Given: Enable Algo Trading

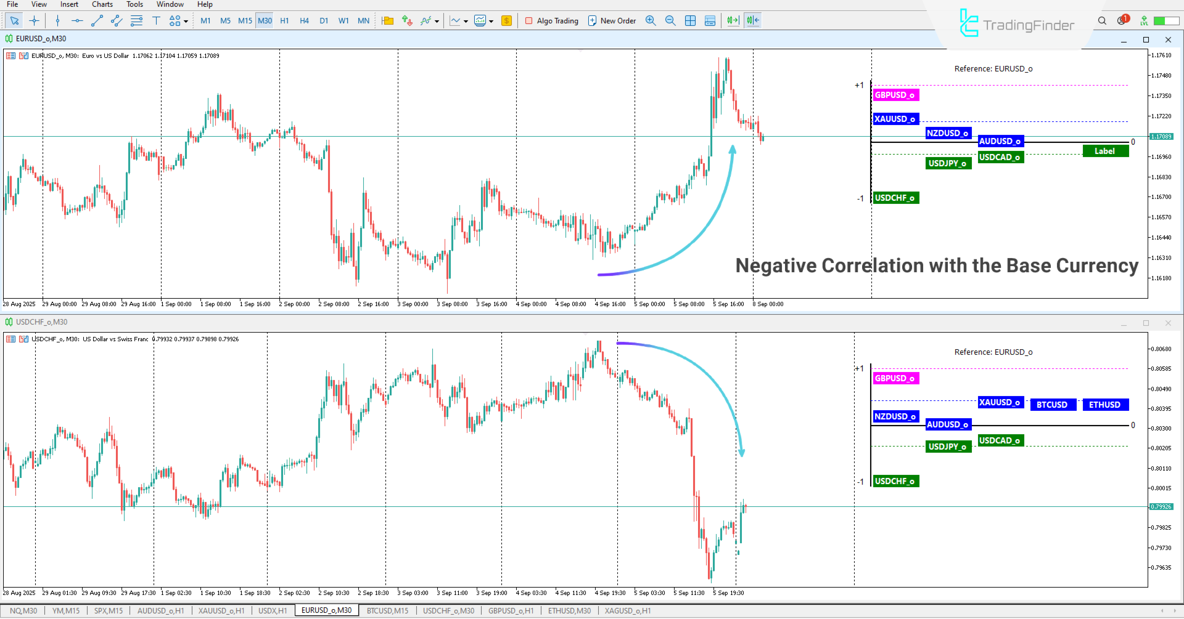Looking at the screenshot, I should [x=551, y=20].
